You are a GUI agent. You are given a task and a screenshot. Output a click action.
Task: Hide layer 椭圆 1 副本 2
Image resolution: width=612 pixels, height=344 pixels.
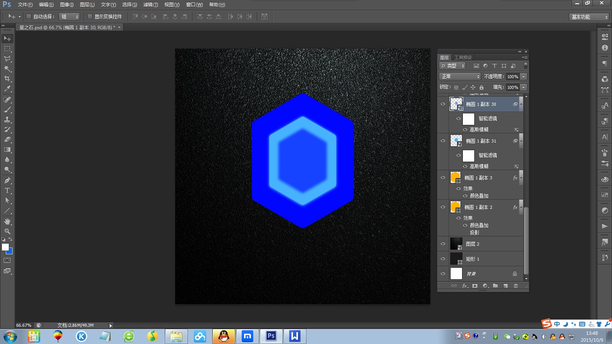(443, 207)
